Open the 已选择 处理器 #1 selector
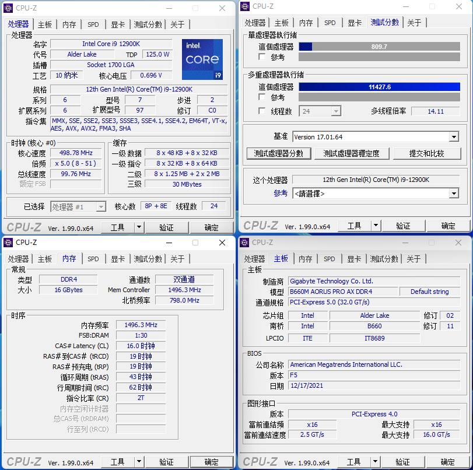 pos(79,206)
